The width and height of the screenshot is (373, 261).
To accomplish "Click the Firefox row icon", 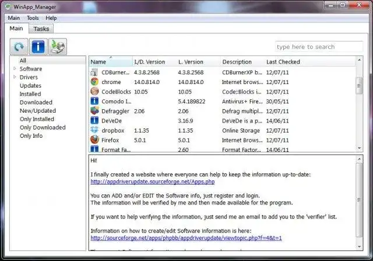I will [x=94, y=140].
